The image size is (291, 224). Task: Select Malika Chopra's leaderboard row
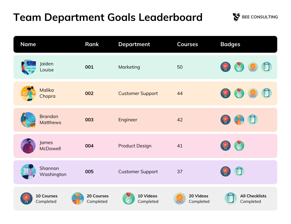[145, 93]
